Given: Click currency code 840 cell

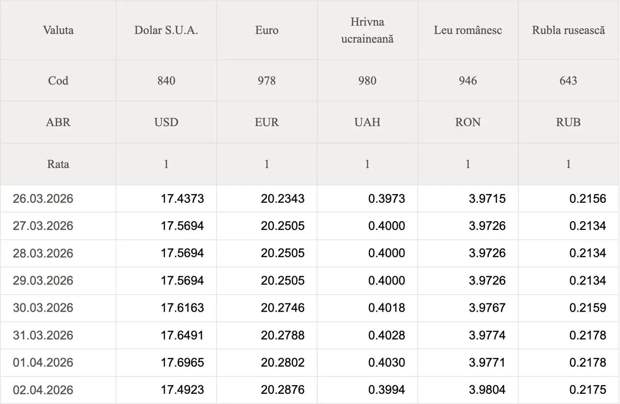Looking at the screenshot, I should click(166, 80).
